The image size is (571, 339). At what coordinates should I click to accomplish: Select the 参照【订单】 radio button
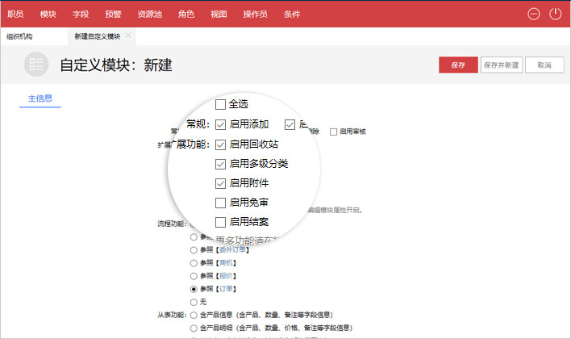193,288
